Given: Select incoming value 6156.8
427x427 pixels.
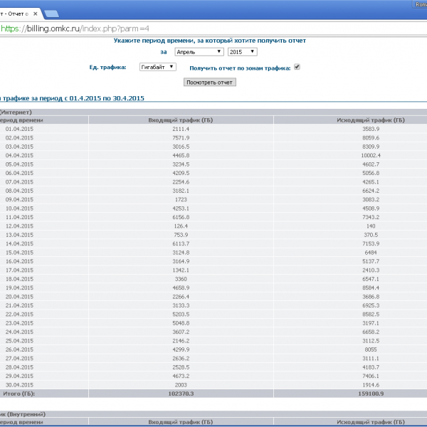Looking at the screenshot, I should pos(181,217).
